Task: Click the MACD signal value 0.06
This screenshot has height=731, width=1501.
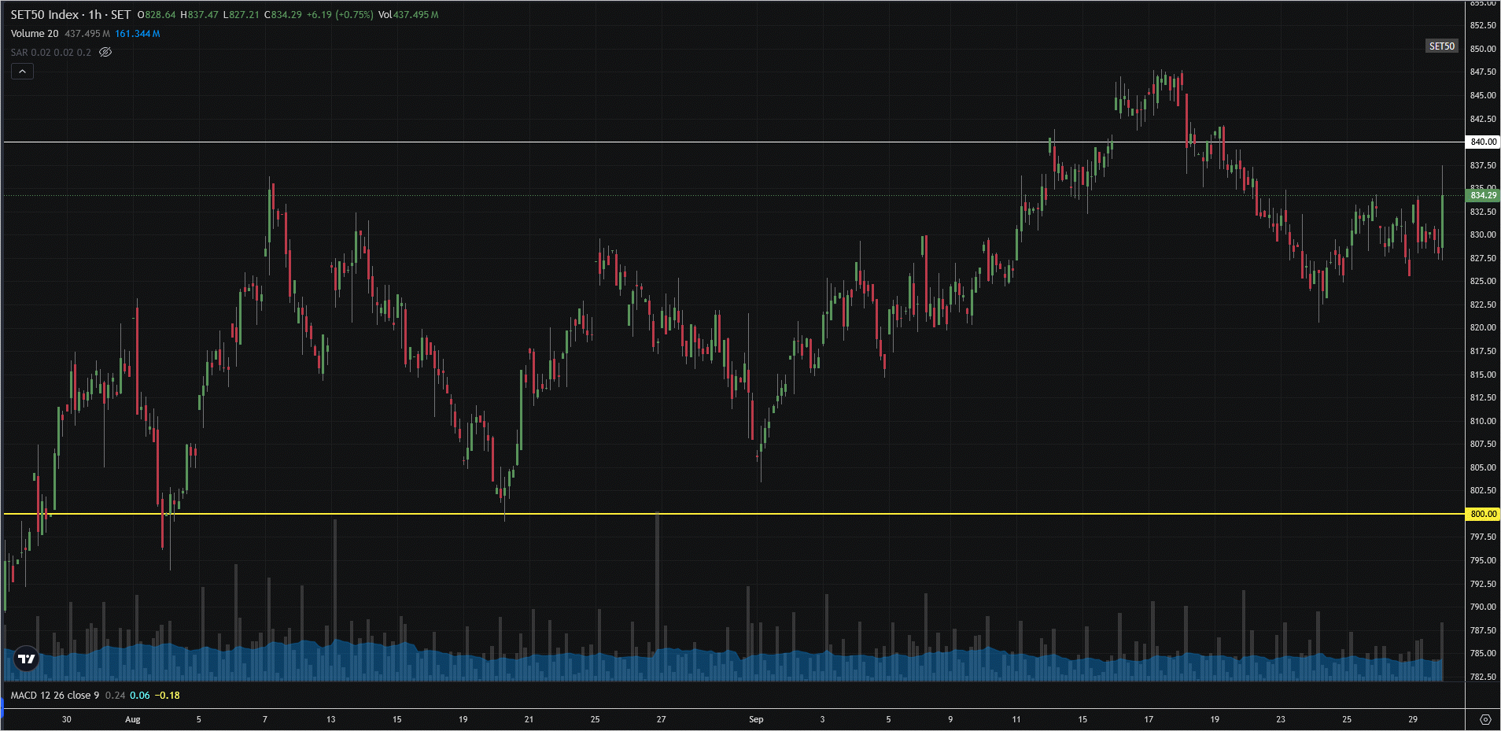Action: (140, 696)
